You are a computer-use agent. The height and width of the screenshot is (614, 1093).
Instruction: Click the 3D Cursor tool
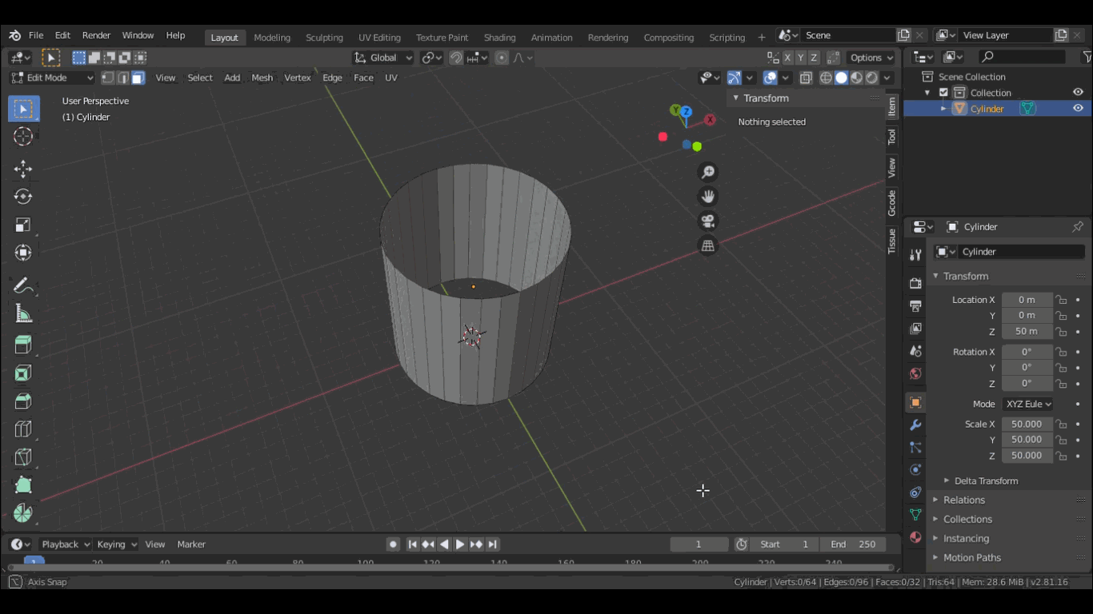23,137
